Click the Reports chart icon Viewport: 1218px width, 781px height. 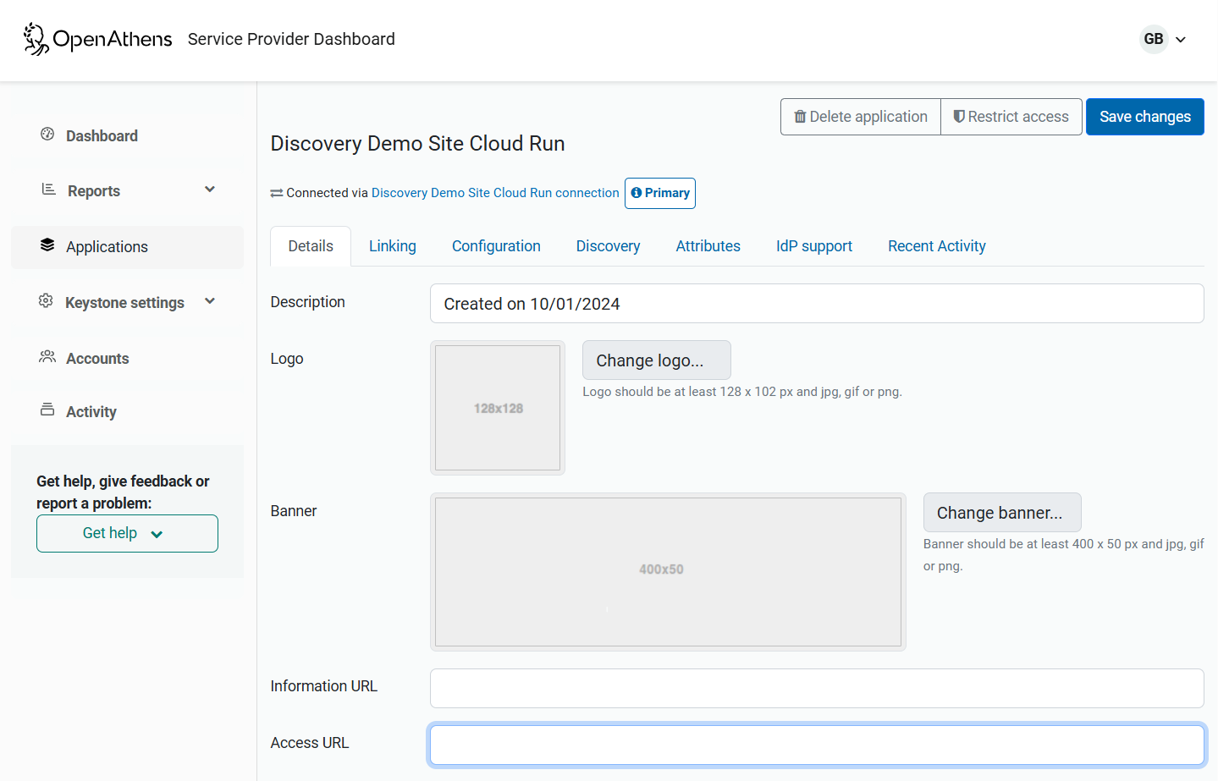(x=49, y=190)
